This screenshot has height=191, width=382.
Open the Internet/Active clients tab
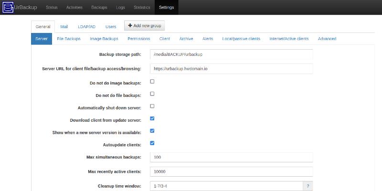pos(289,39)
